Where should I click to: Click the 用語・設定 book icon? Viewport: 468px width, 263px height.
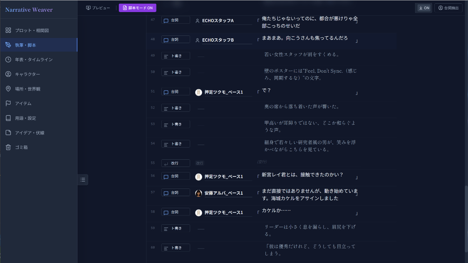(x=8, y=118)
